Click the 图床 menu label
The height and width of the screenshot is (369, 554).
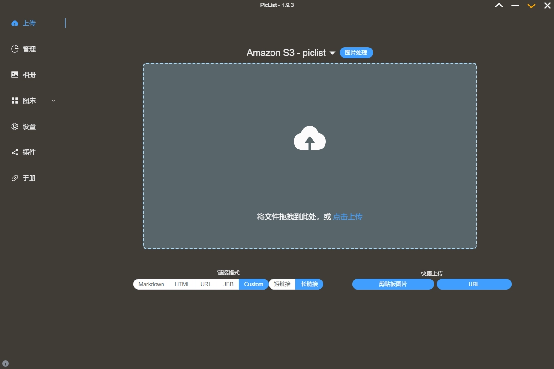point(29,101)
